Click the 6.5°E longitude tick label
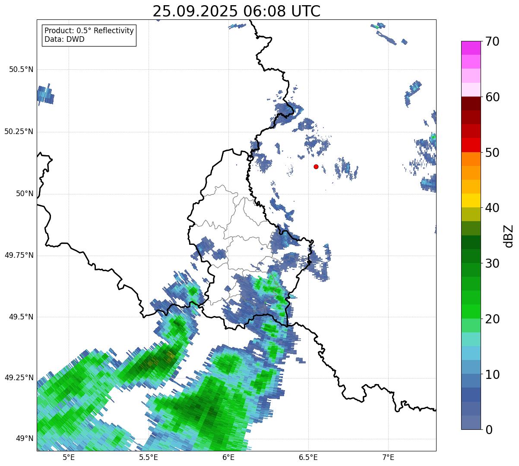The image size is (519, 466). click(308, 457)
